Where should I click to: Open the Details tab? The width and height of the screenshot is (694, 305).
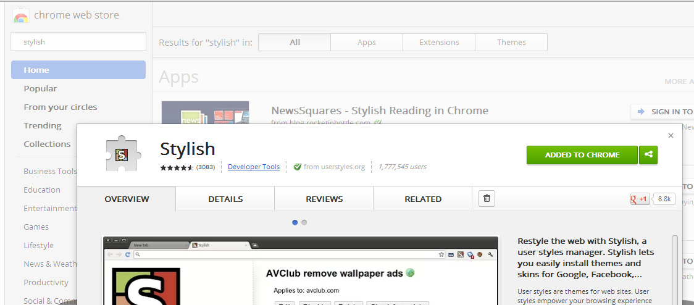click(225, 199)
